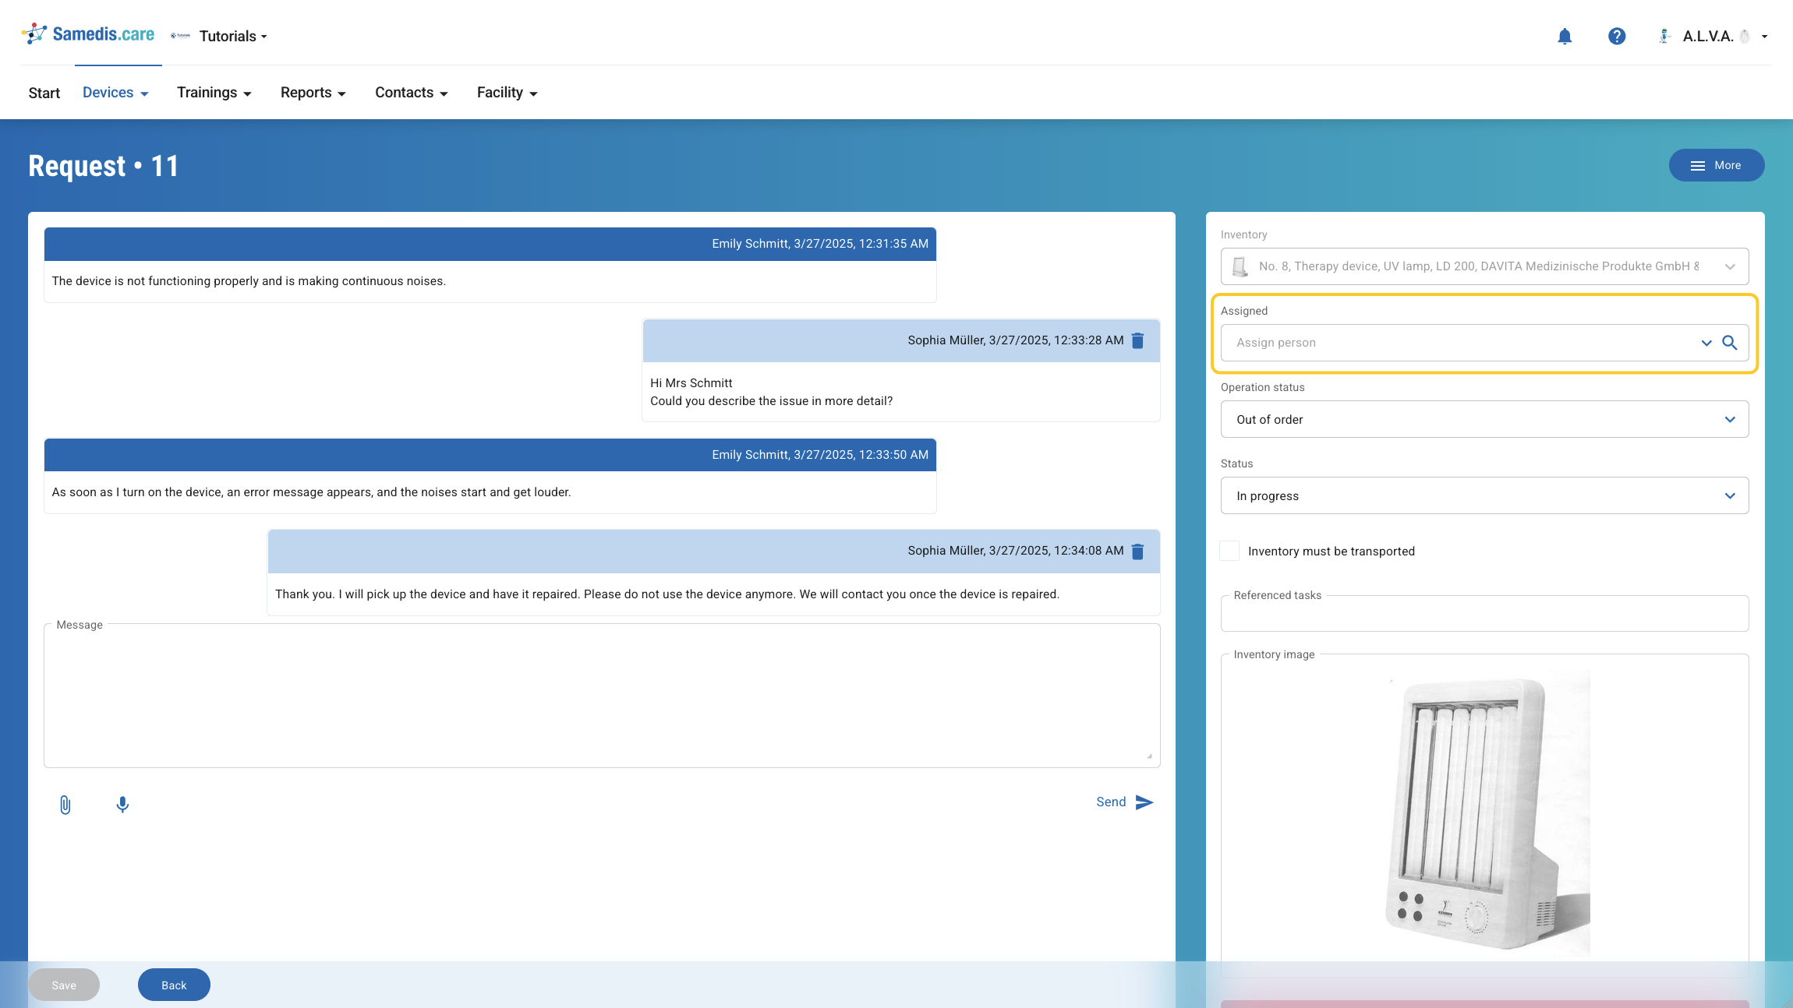Click message 'Thank you. I will pick up the device'
The width and height of the screenshot is (1793, 1008).
click(x=667, y=594)
